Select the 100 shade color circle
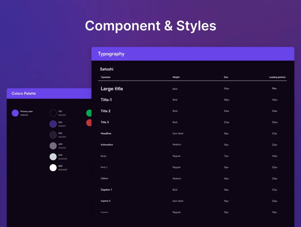This screenshot has height=227, width=301. [53, 113]
